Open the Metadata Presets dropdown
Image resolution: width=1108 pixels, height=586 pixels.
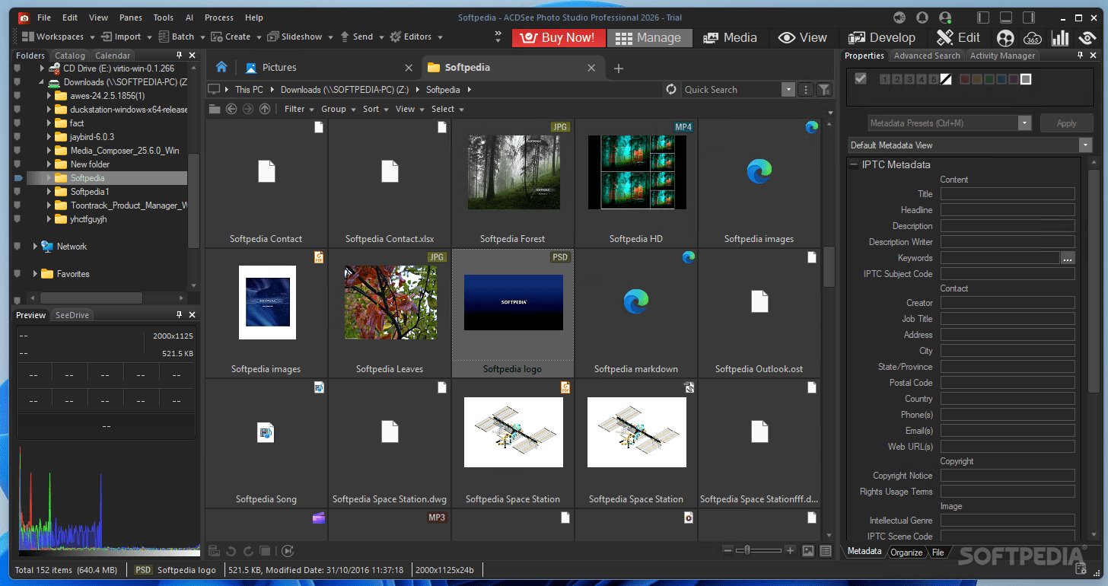(1025, 123)
